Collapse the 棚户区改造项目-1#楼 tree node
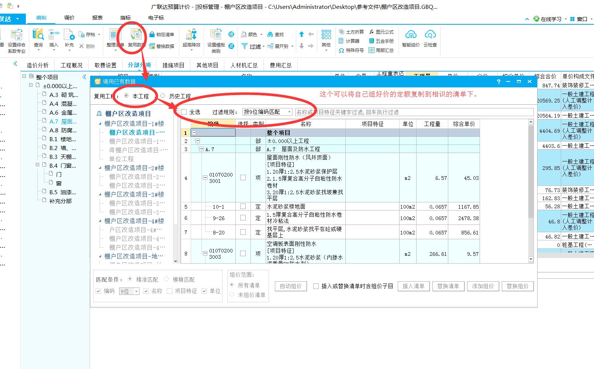Viewport: 594px width, 369px height. 100,124
